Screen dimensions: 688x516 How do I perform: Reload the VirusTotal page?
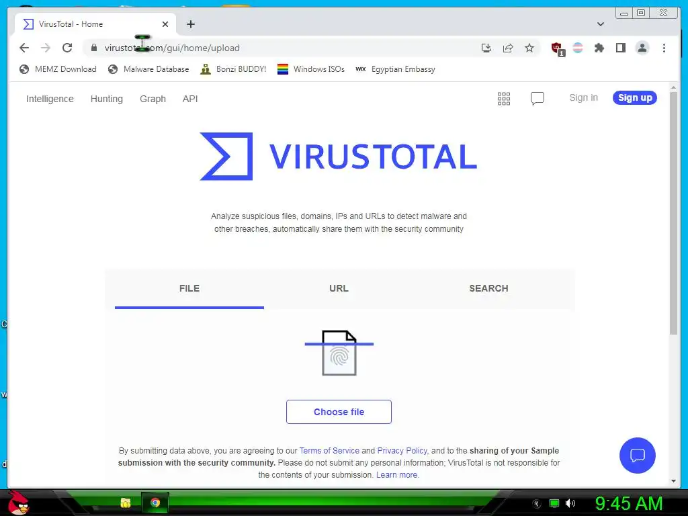[67, 48]
